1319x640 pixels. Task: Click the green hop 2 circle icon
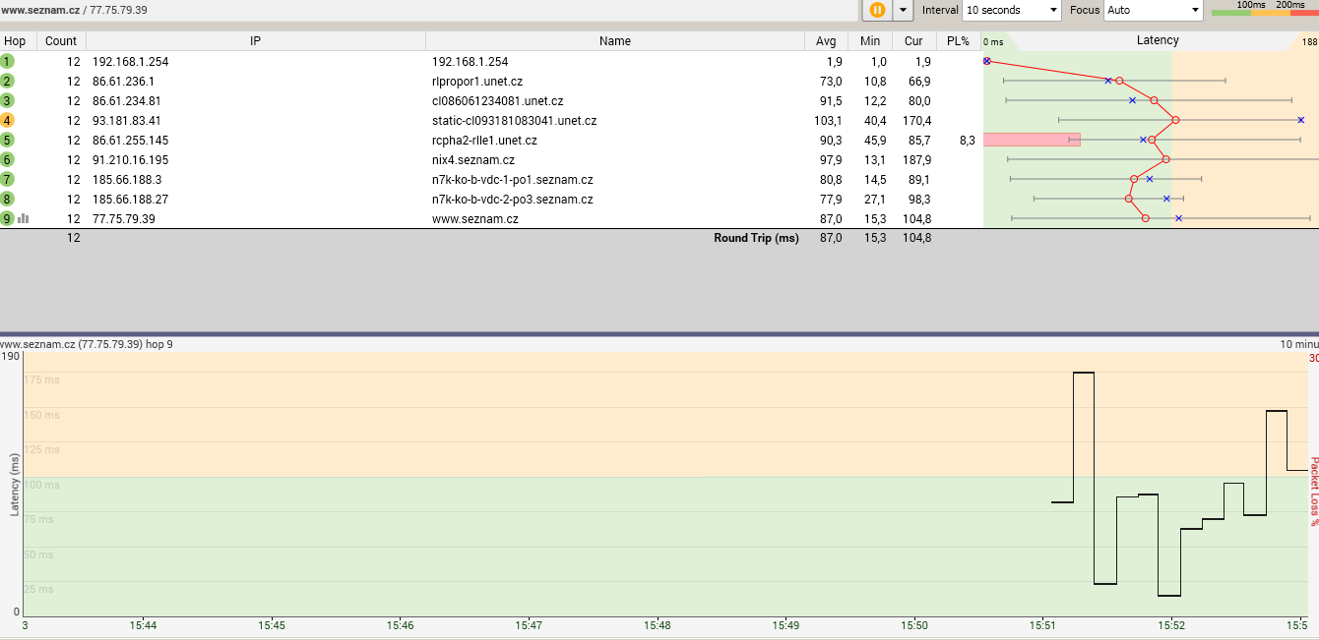pos(8,81)
